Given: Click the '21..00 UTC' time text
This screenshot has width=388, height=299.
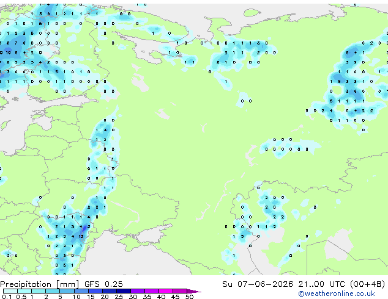Looking at the screenshot, I should point(322,284).
